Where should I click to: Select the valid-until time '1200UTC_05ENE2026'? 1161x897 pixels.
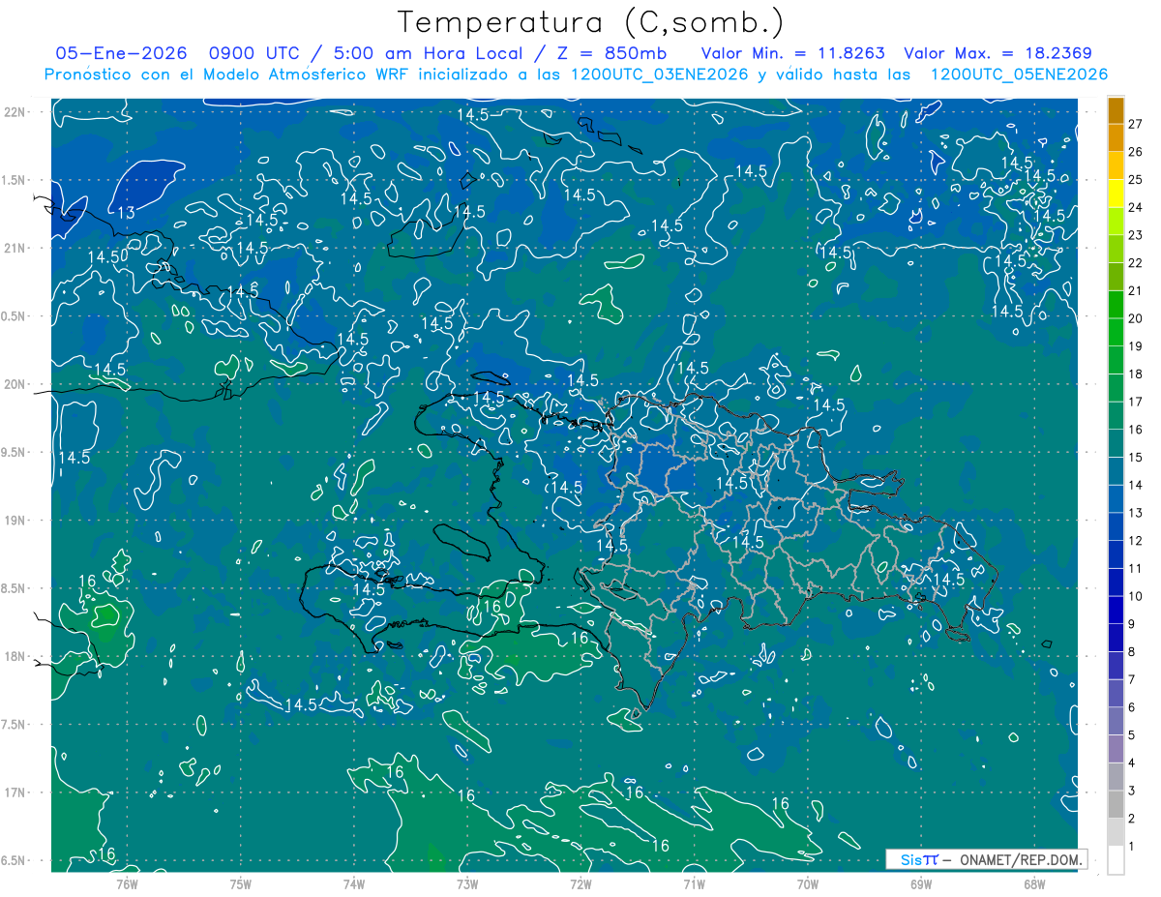[x=1019, y=75]
